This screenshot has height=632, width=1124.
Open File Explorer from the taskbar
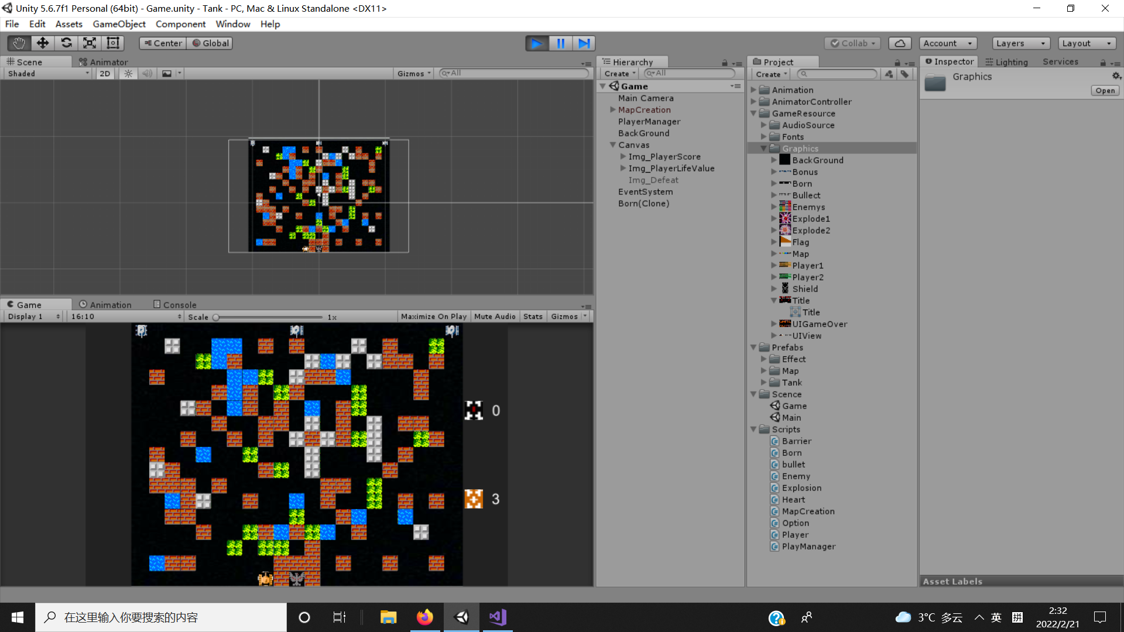(x=388, y=617)
